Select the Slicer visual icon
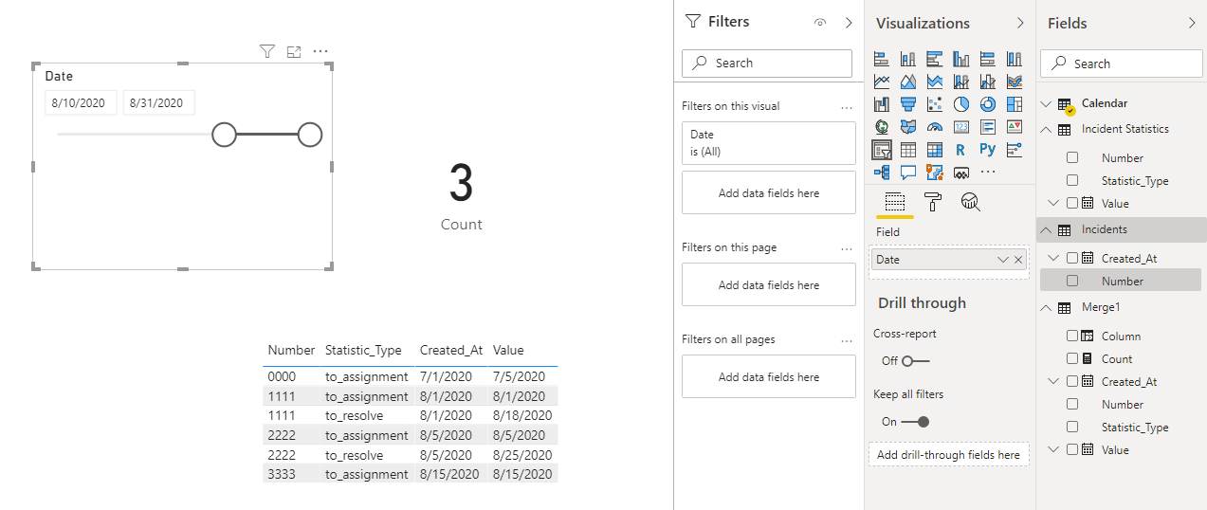Screen dimensions: 1207x510 [x=882, y=150]
